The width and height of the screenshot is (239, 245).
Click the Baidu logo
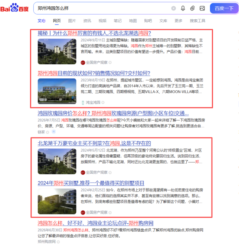14,8
